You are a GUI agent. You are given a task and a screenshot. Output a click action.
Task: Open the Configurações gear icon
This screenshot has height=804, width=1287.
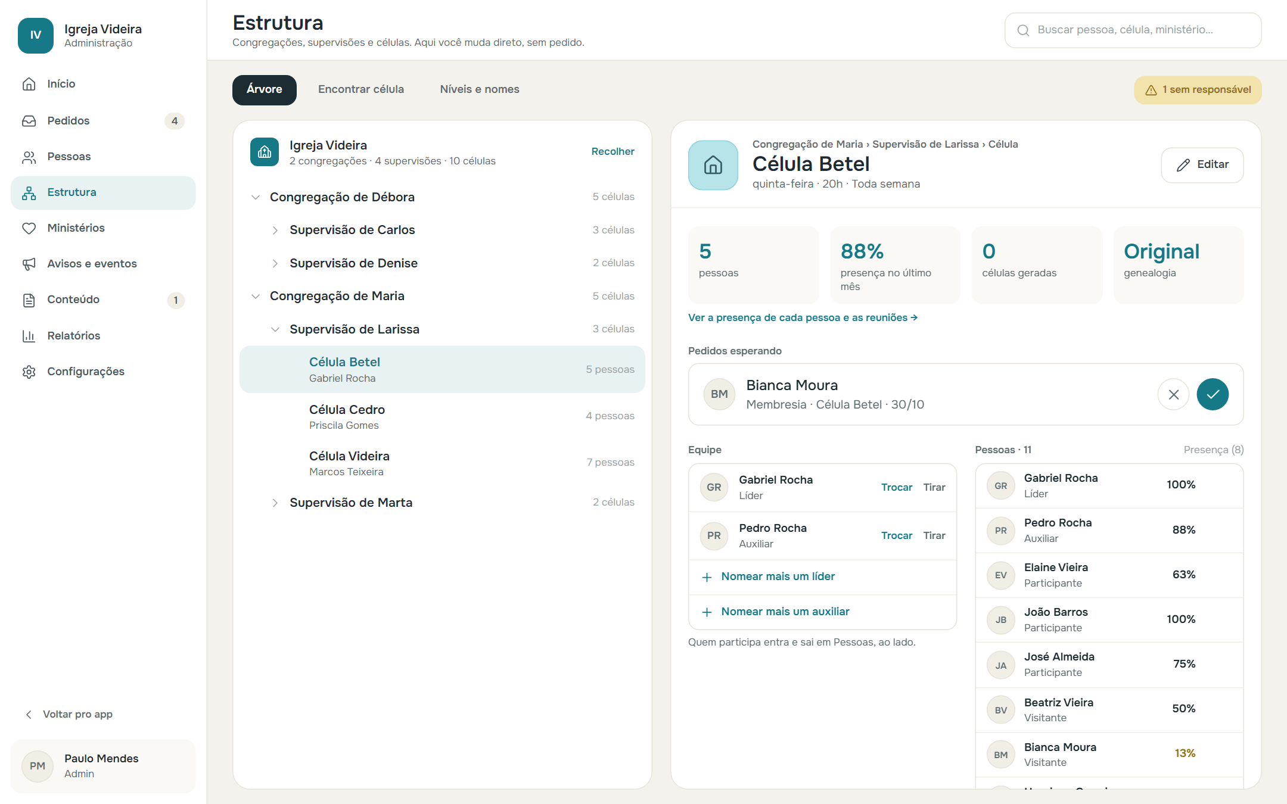pyautogui.click(x=29, y=372)
